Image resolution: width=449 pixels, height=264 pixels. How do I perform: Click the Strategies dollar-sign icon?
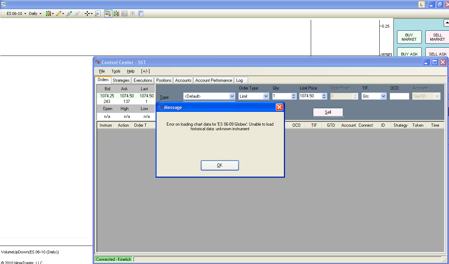(x=133, y=13)
